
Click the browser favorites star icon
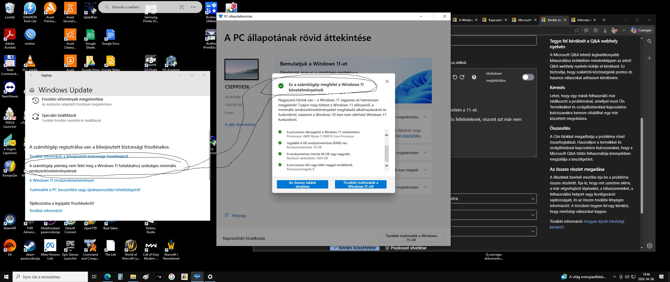[577, 30]
